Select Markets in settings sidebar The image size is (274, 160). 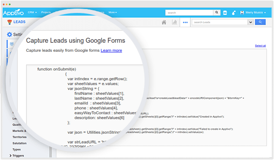point(19,131)
